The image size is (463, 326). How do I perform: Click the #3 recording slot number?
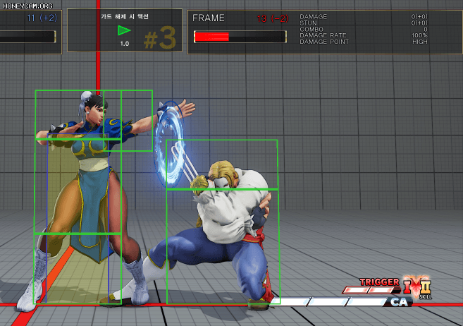(x=160, y=38)
